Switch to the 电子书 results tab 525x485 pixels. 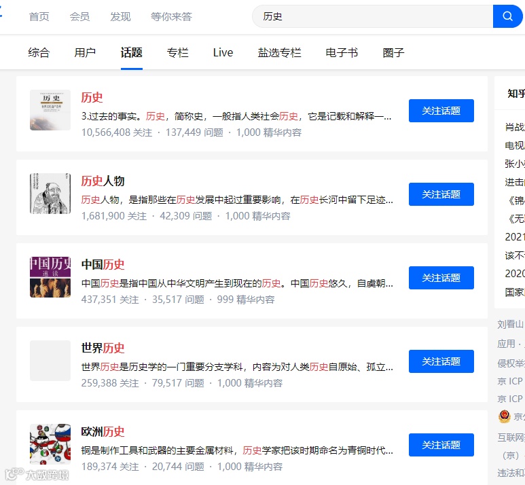342,52
